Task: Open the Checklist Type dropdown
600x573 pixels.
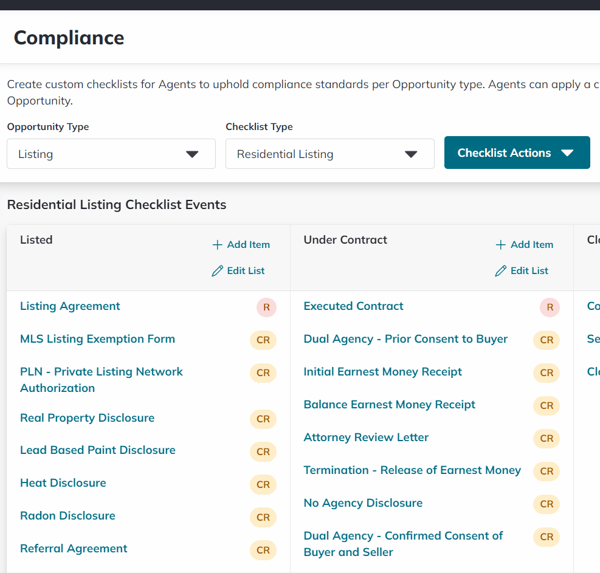Action: [x=329, y=154]
